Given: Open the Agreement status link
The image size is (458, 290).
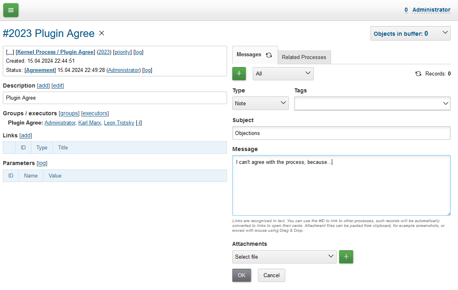Looking at the screenshot, I should (x=40, y=70).
